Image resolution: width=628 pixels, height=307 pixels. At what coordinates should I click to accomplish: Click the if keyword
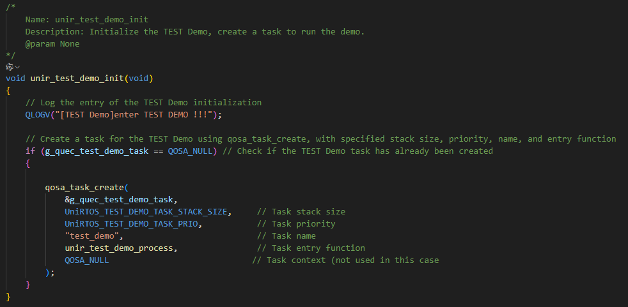(30, 151)
